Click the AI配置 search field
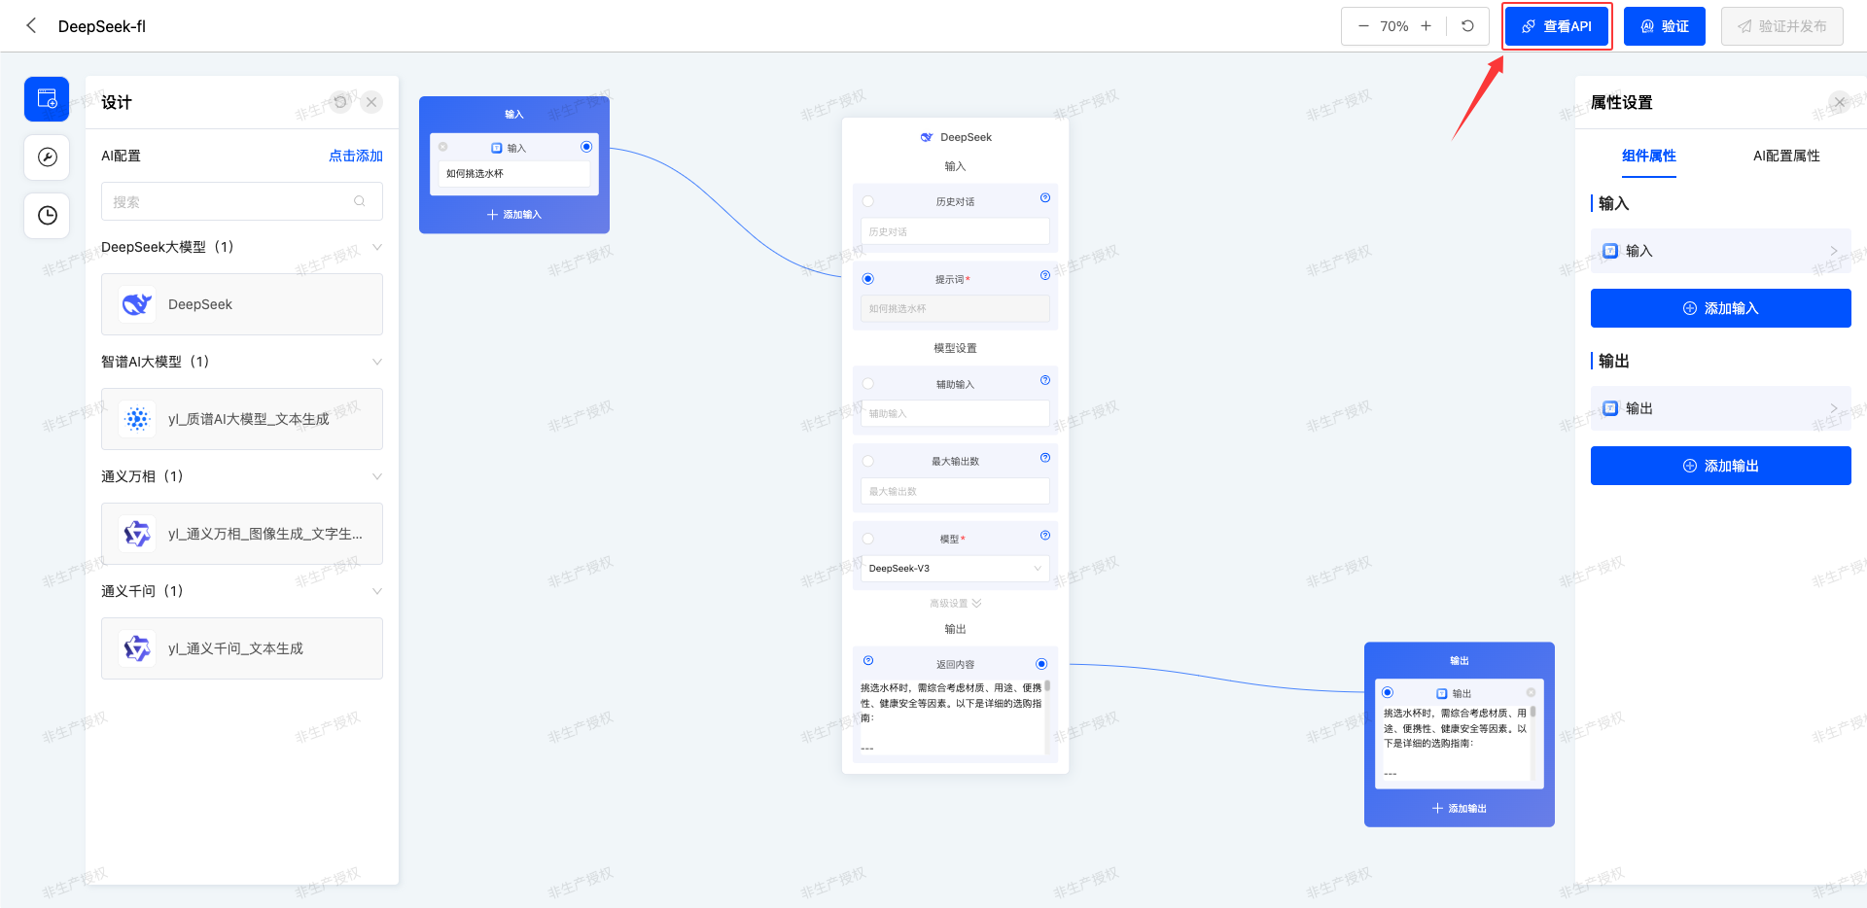This screenshot has width=1867, height=908. pos(233,202)
